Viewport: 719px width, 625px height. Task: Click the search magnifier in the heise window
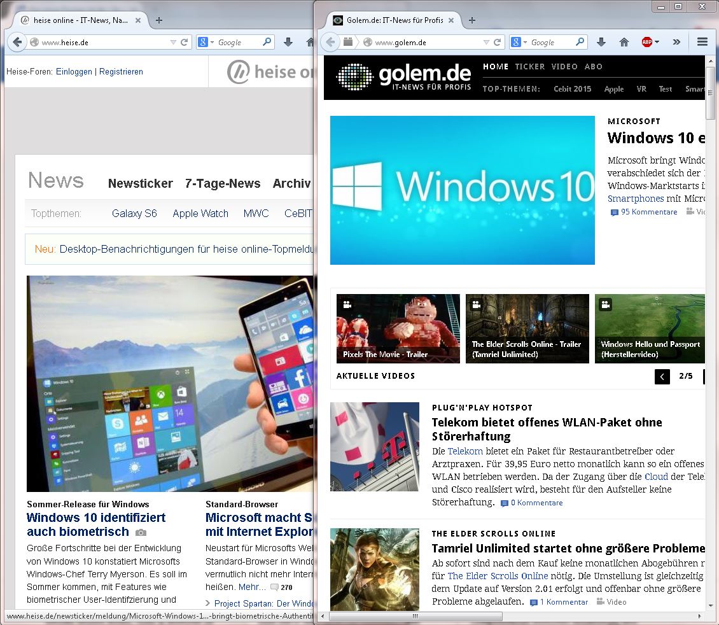[267, 42]
